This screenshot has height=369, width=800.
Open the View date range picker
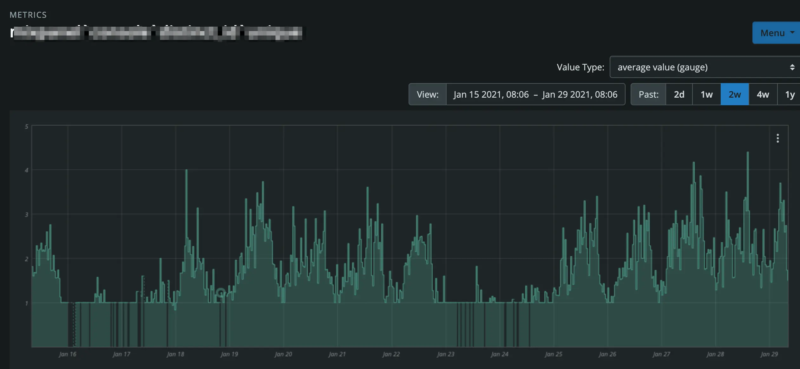pos(535,94)
